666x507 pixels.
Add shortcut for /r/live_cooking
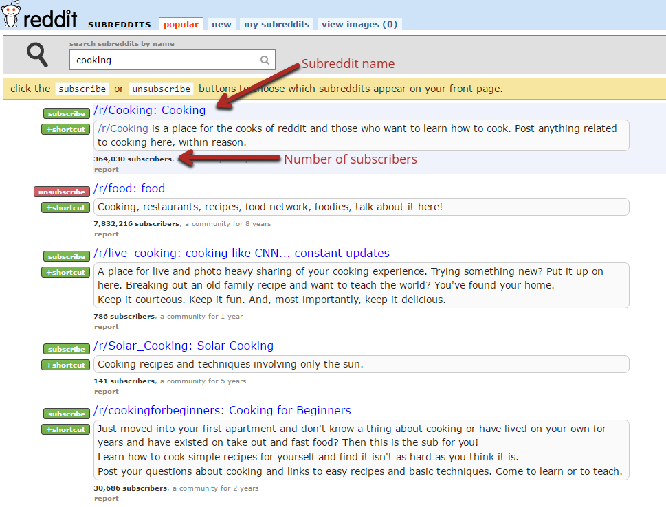(66, 272)
